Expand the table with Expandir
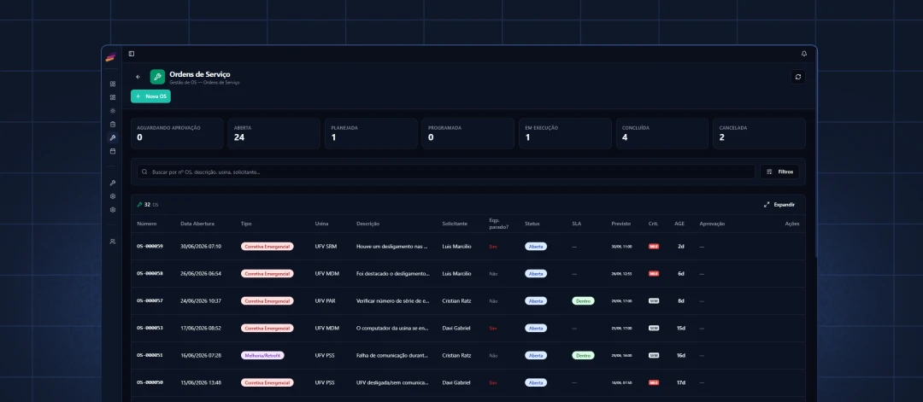This screenshot has height=402, width=923. click(779, 205)
